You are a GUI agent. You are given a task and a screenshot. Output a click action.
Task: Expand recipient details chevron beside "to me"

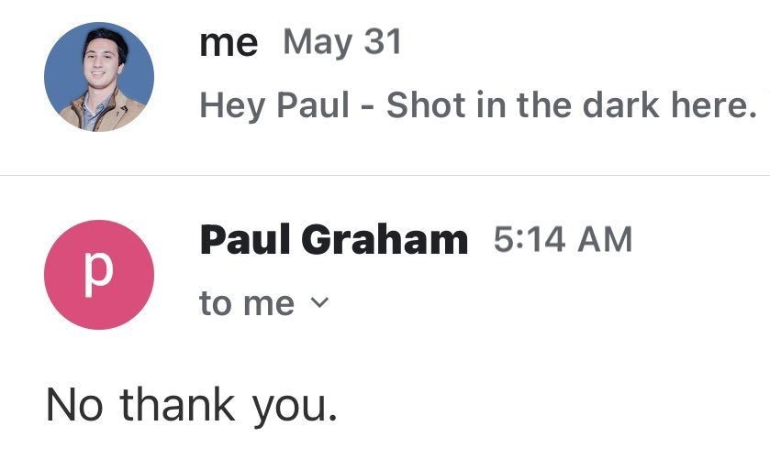(x=319, y=302)
